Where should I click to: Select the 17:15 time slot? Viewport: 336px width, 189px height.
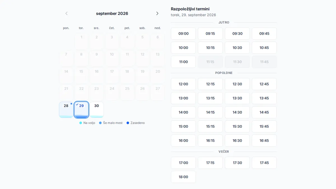tap(210, 163)
